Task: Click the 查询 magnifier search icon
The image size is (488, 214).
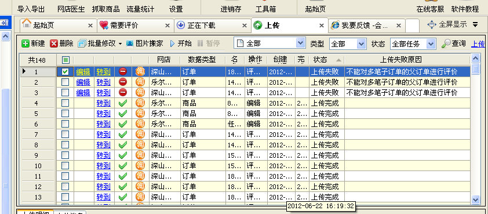Action: tap(446, 43)
